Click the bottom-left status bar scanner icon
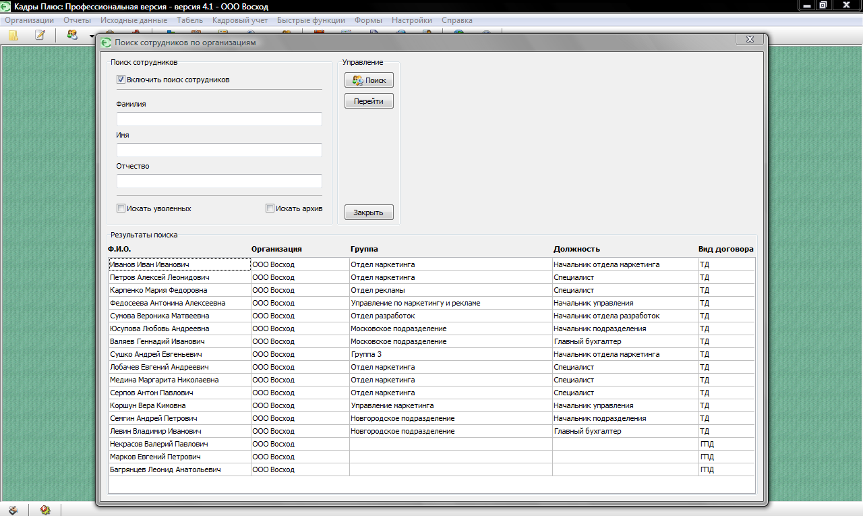The height and width of the screenshot is (516, 863). 13,510
